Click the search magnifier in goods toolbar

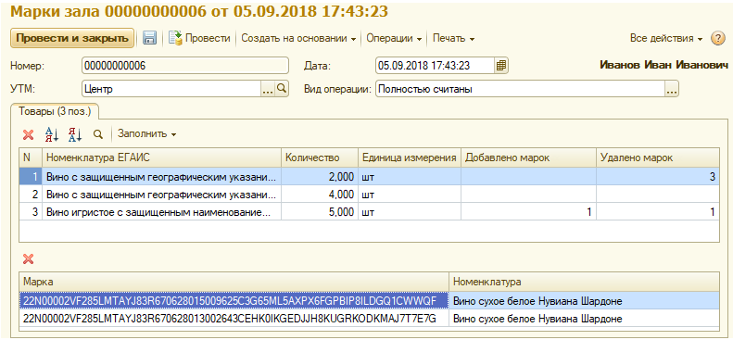[x=97, y=134]
